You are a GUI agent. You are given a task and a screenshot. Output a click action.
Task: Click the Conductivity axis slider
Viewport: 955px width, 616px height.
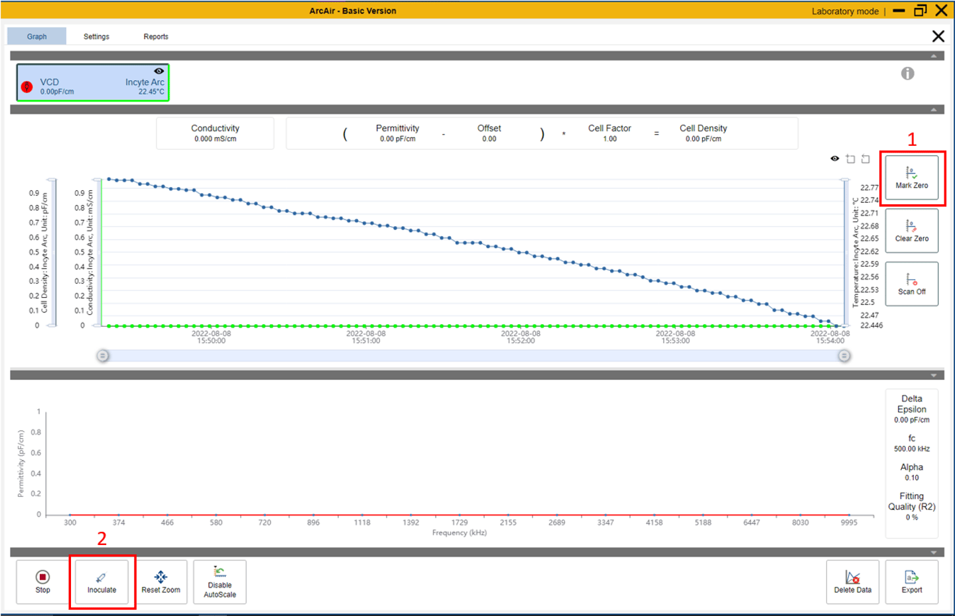pos(97,253)
